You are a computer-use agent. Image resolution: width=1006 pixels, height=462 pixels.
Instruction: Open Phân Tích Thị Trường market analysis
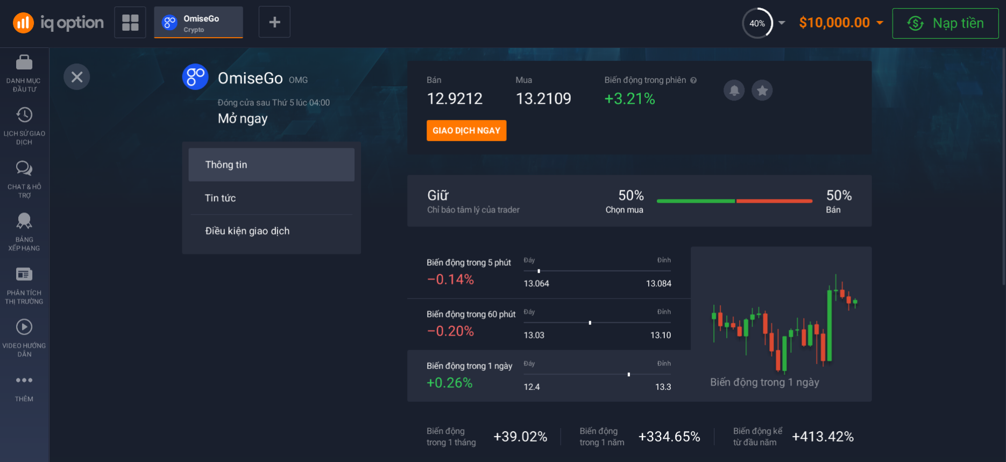(x=24, y=274)
